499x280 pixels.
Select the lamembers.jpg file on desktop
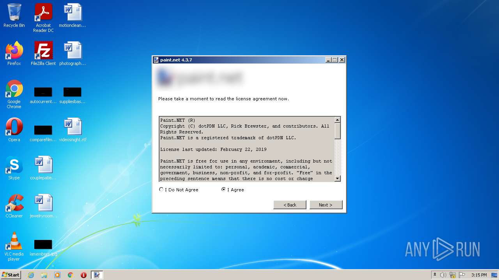point(43,247)
